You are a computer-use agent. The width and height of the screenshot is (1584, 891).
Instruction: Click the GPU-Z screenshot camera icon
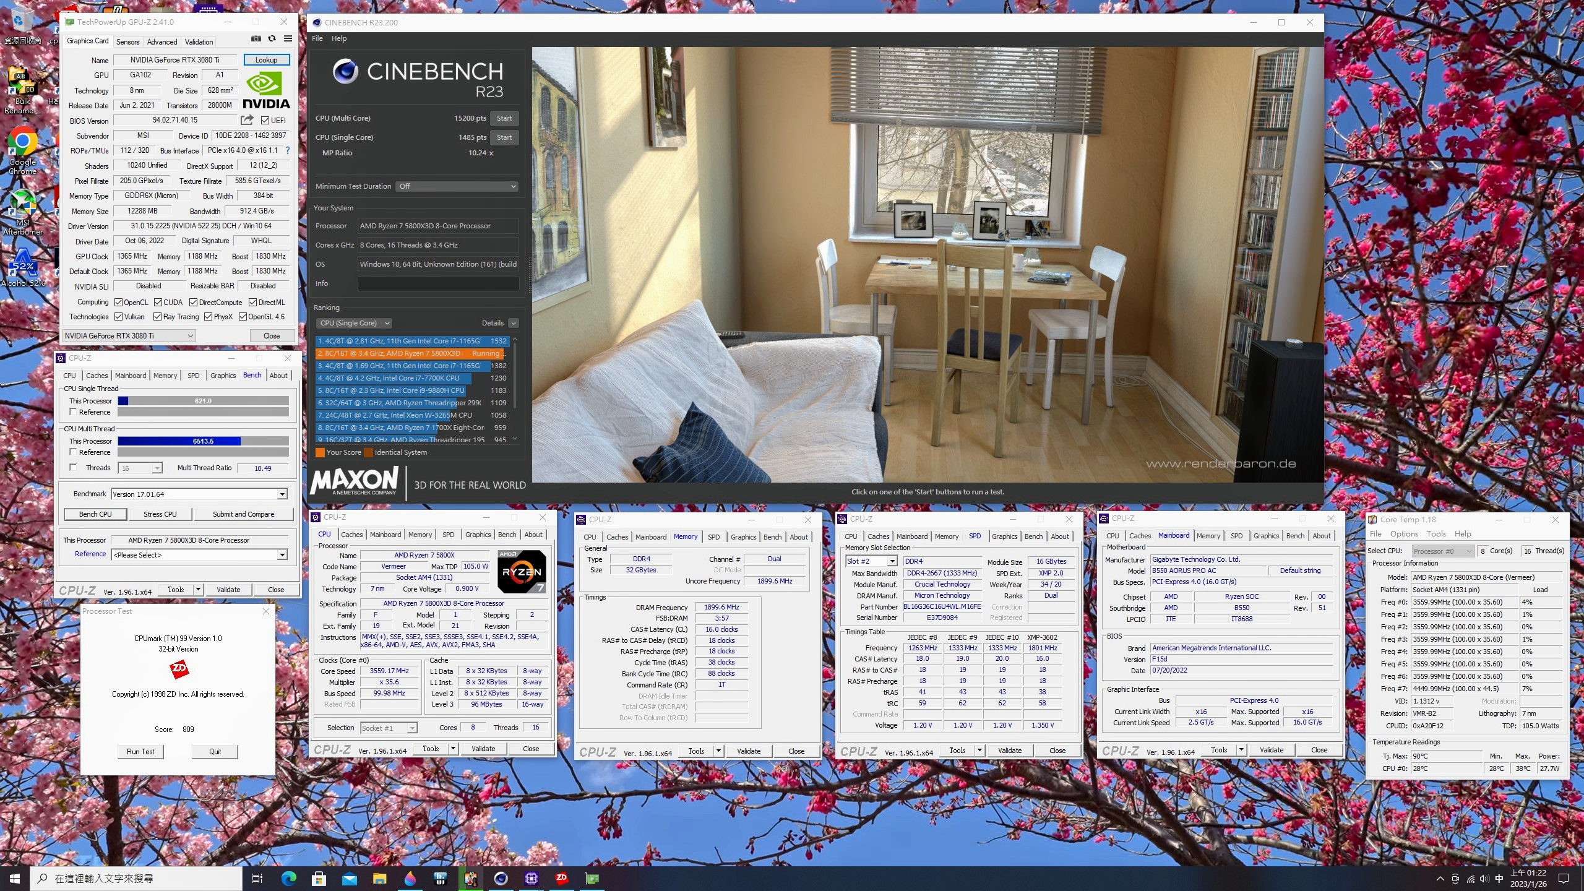256,38
